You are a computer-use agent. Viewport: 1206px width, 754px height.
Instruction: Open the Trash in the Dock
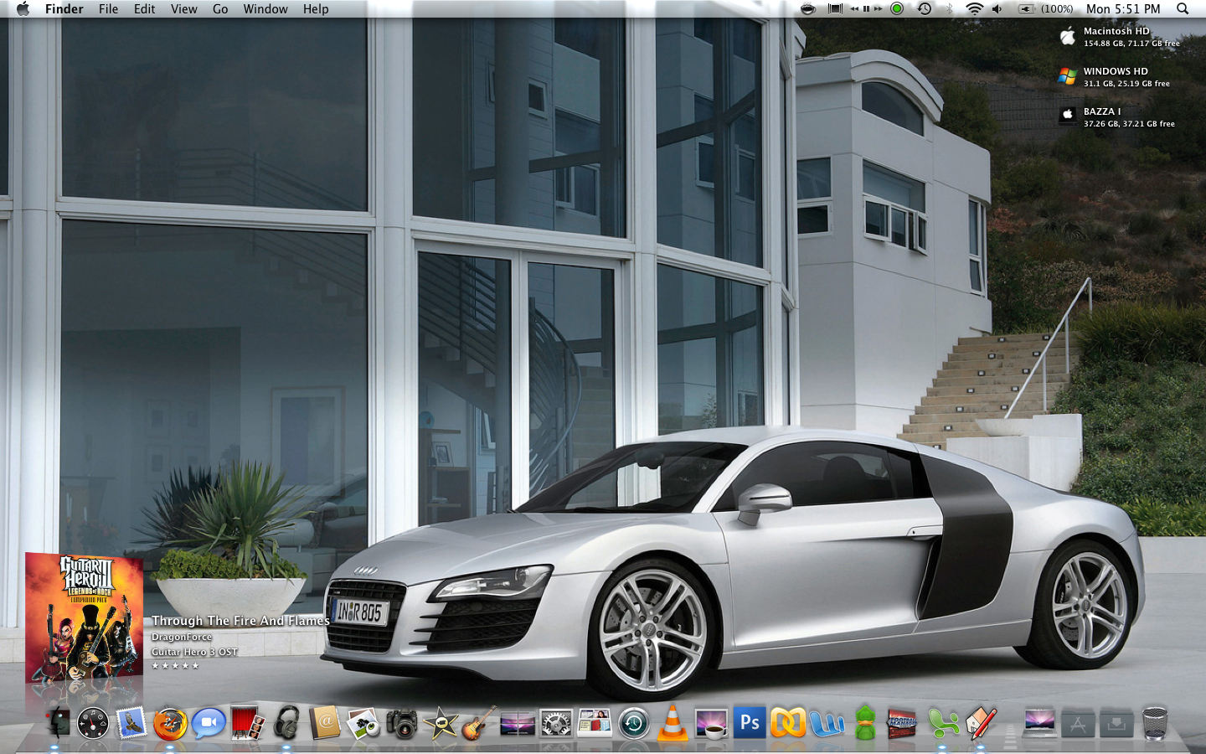coord(1155,723)
